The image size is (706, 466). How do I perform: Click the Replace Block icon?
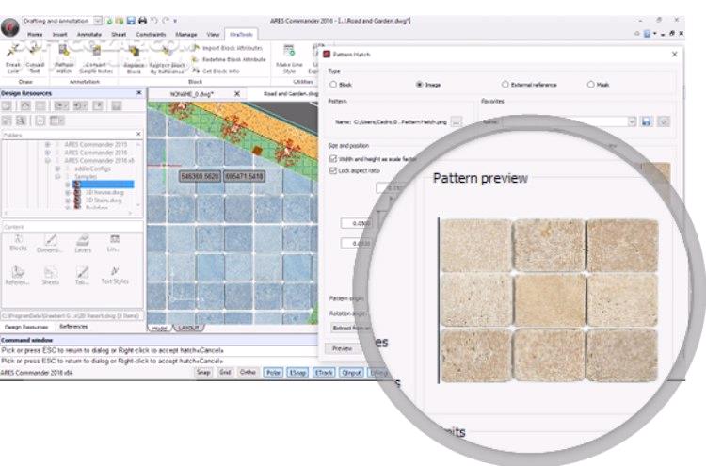tap(134, 53)
